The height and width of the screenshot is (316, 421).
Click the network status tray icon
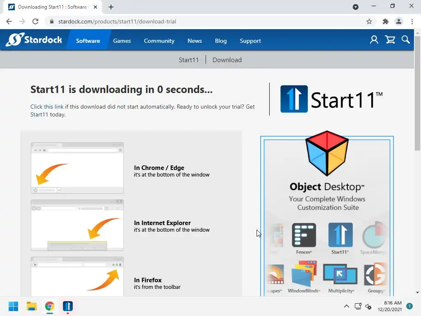pyautogui.click(x=358, y=306)
